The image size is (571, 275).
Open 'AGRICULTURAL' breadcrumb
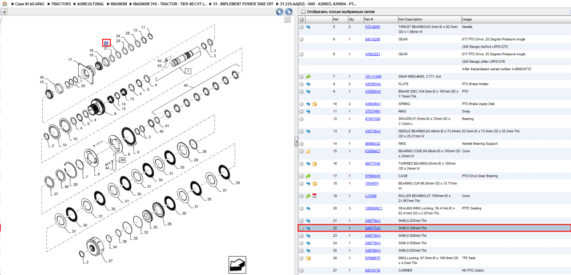[91, 3]
